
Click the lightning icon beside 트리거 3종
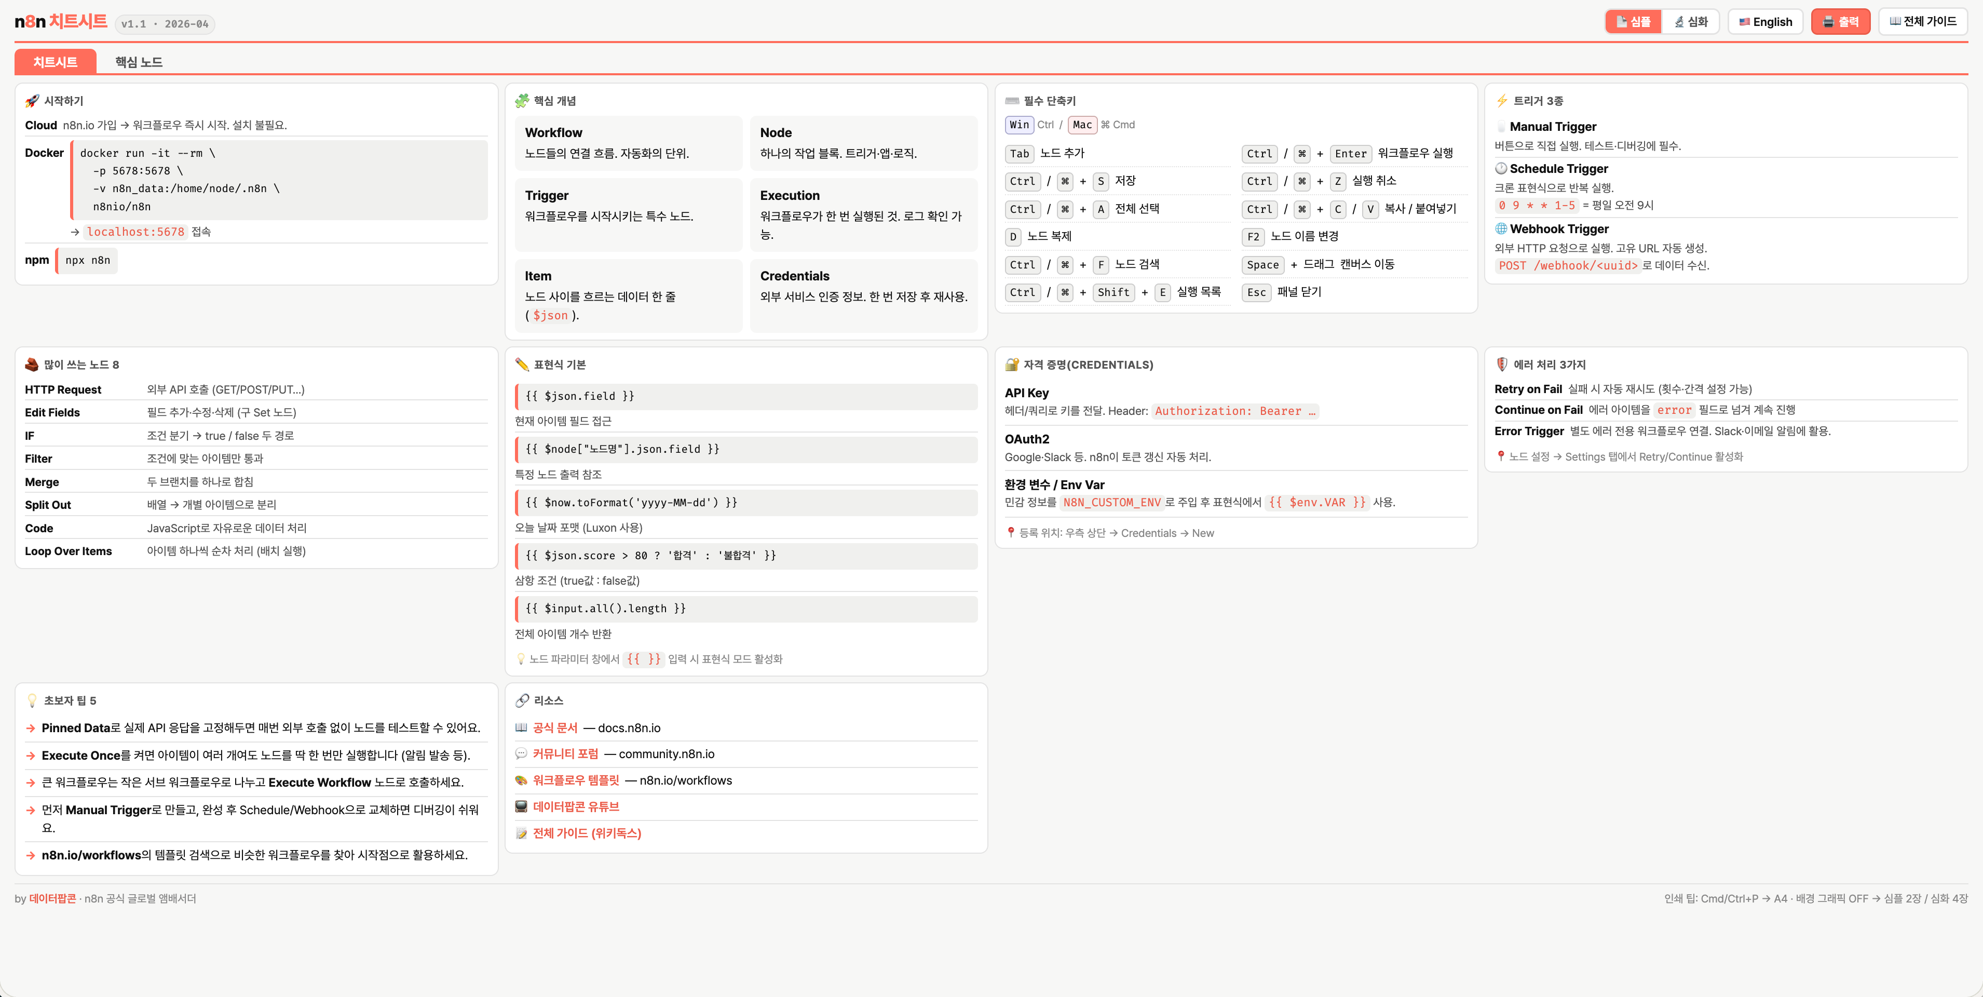pyautogui.click(x=1501, y=101)
